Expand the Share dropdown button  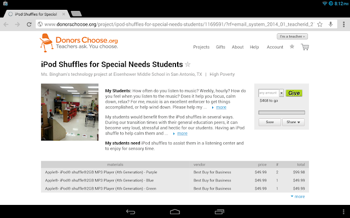293,122
